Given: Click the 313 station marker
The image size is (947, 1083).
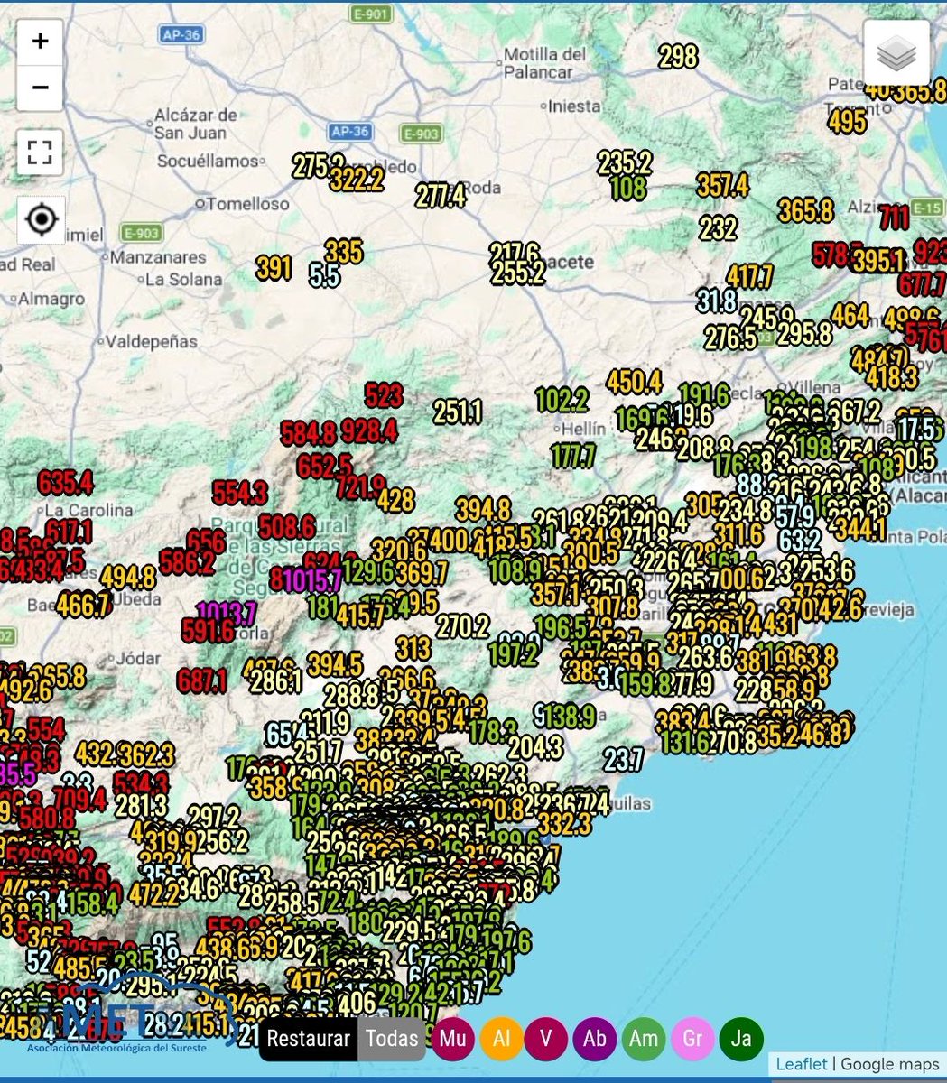Looking at the screenshot, I should coord(413,648).
